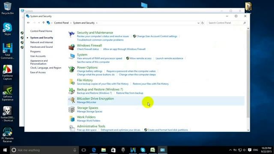This screenshot has width=274, height=154.
Task: Click Launch remote assistance link
Action: pos(170,58)
